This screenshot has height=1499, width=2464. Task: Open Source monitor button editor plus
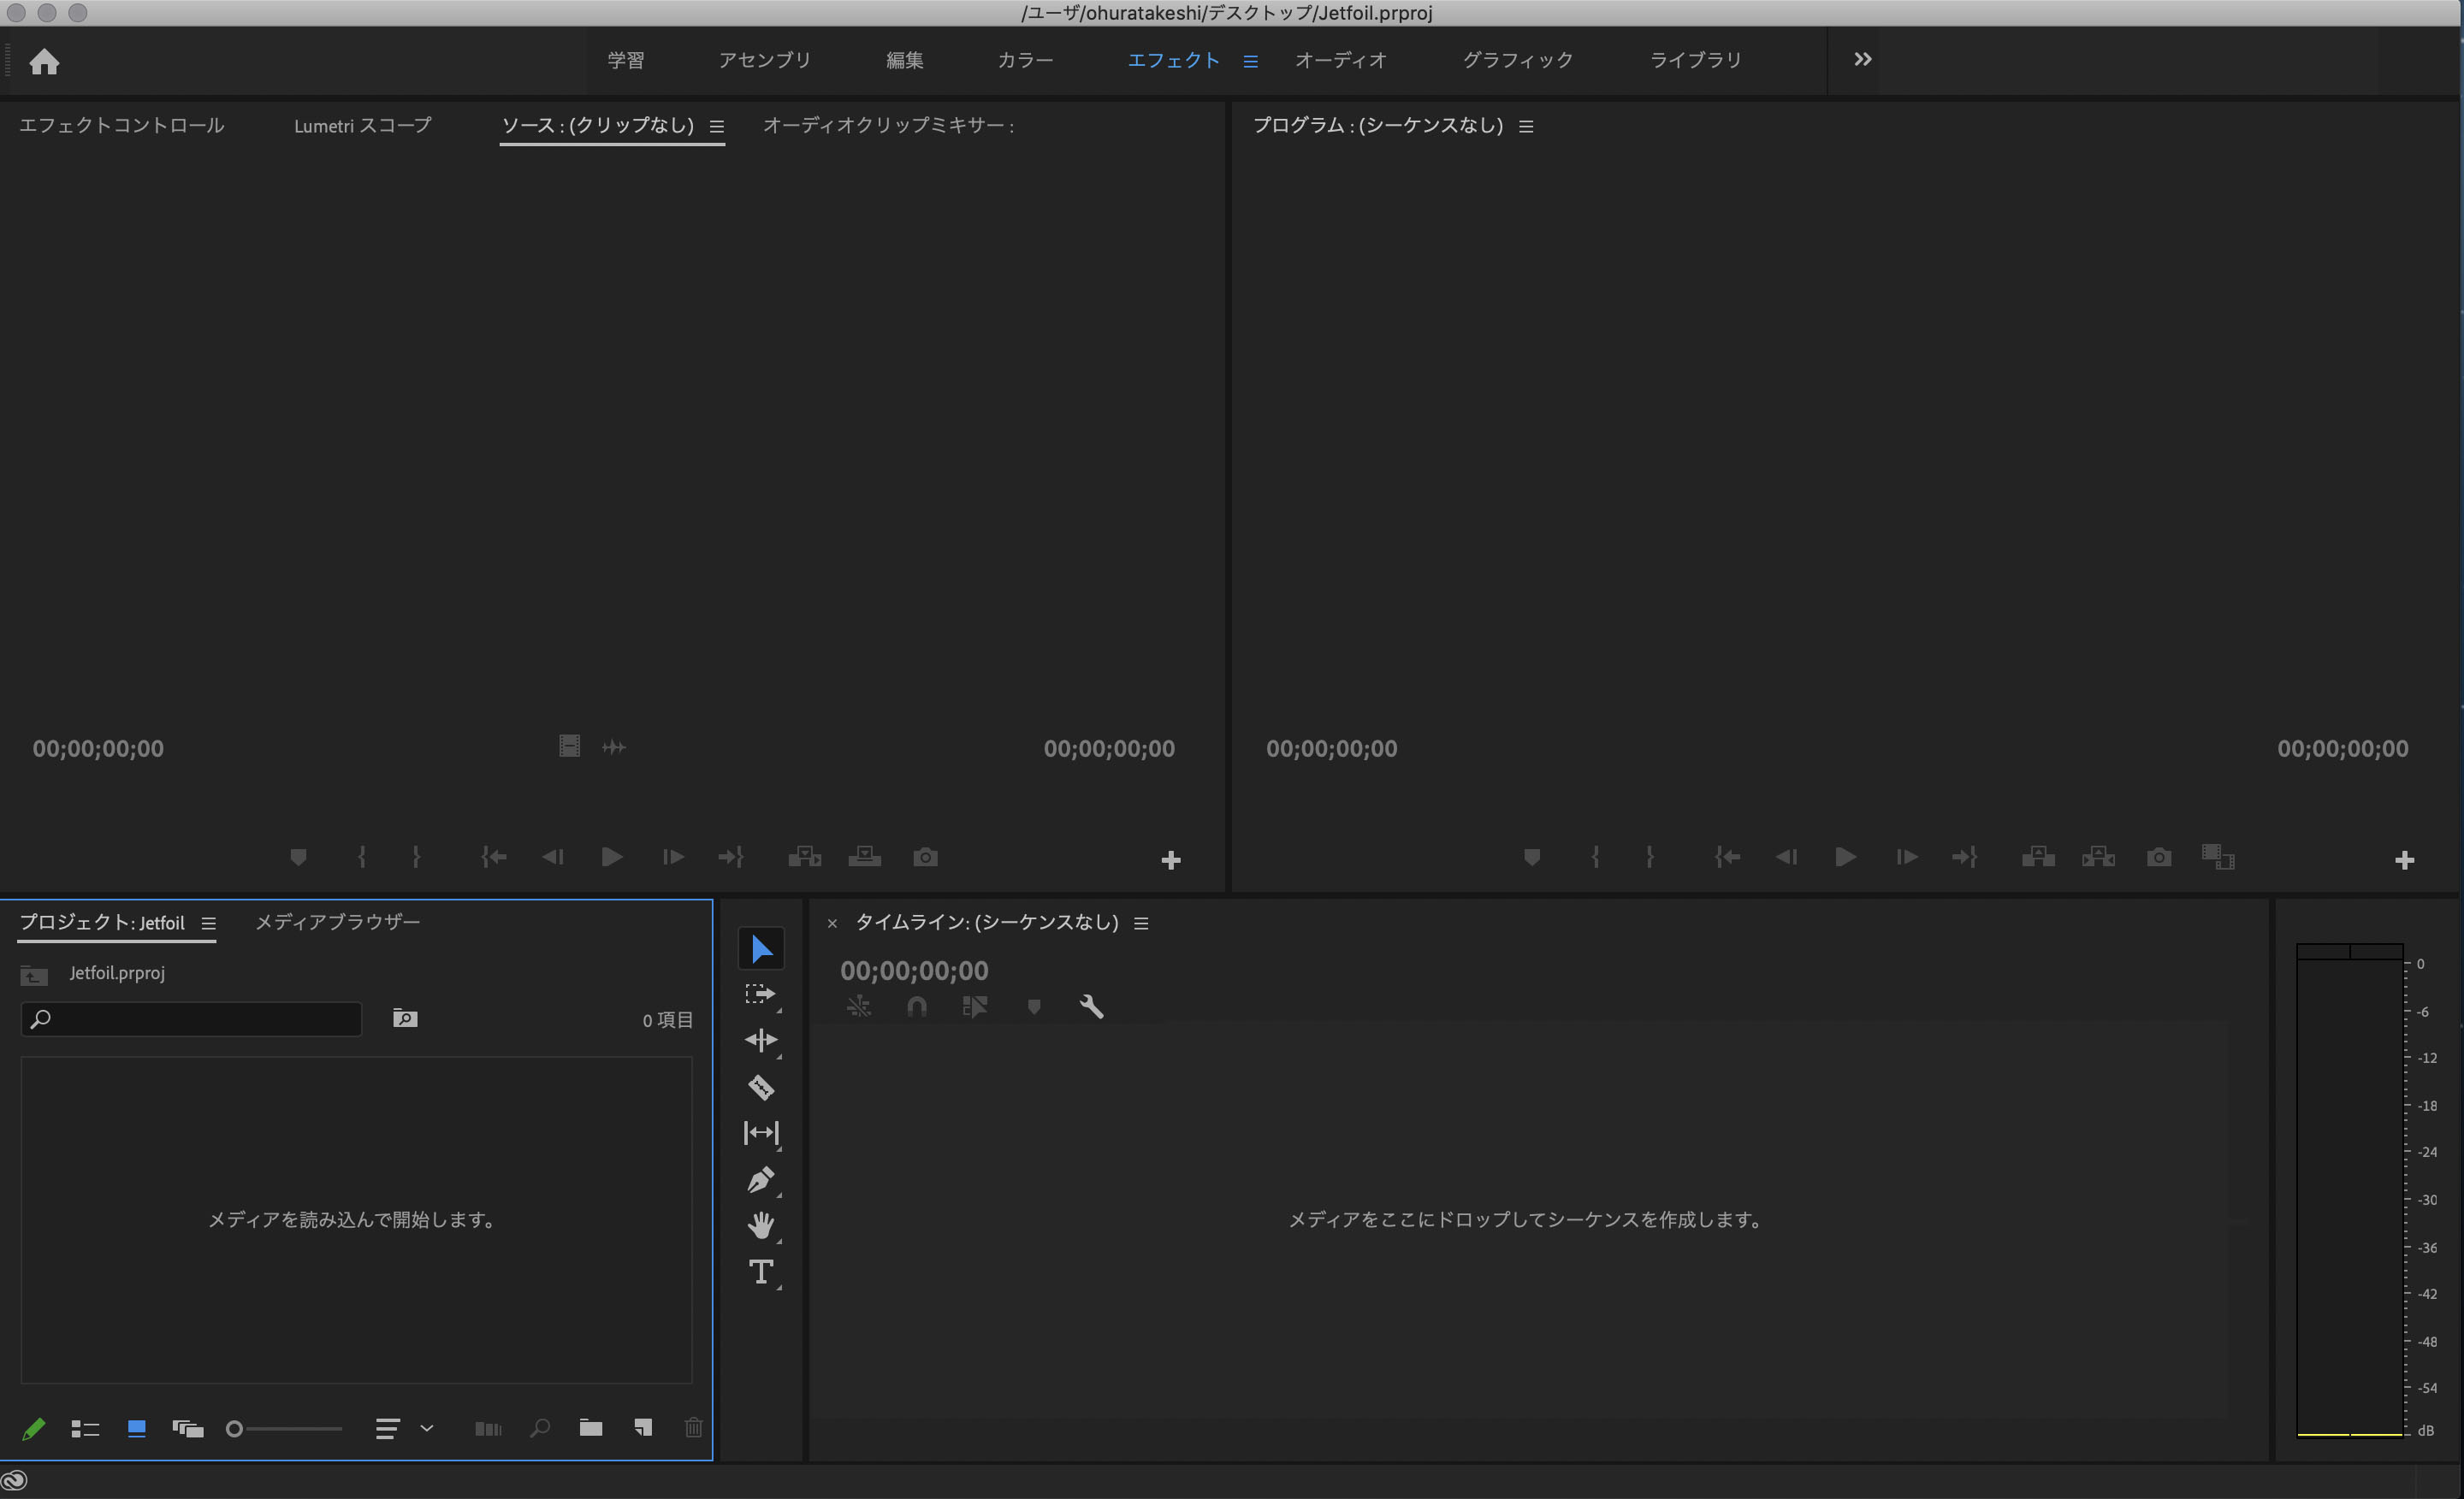click(x=1171, y=859)
